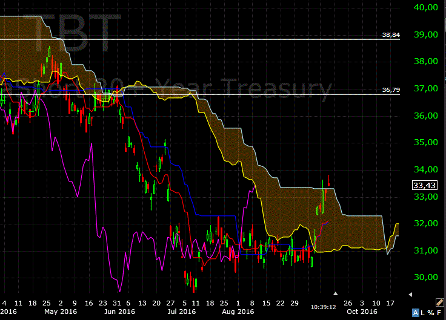Switch to % percentage scale

431,312
